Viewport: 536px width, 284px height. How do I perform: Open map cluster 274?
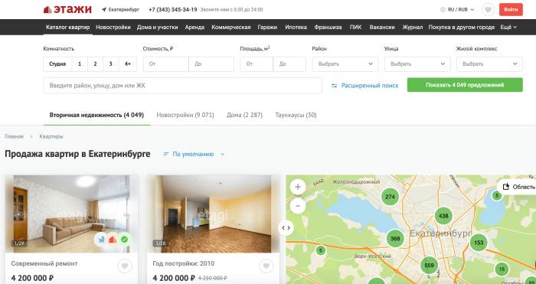point(390,197)
